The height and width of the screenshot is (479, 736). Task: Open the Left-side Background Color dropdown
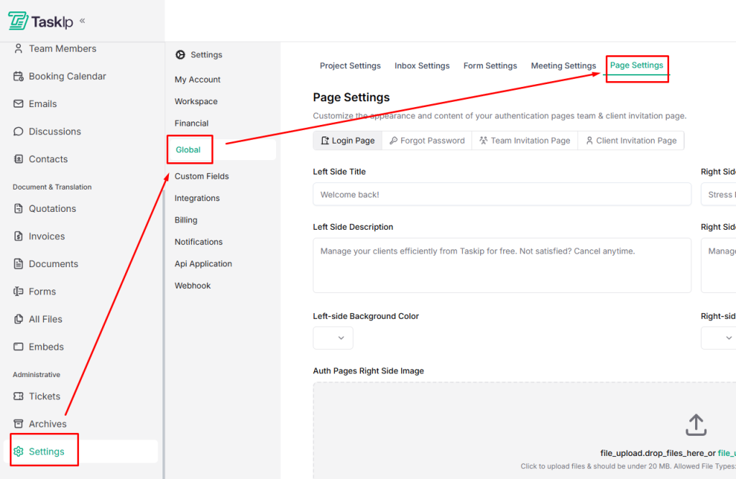coord(333,338)
